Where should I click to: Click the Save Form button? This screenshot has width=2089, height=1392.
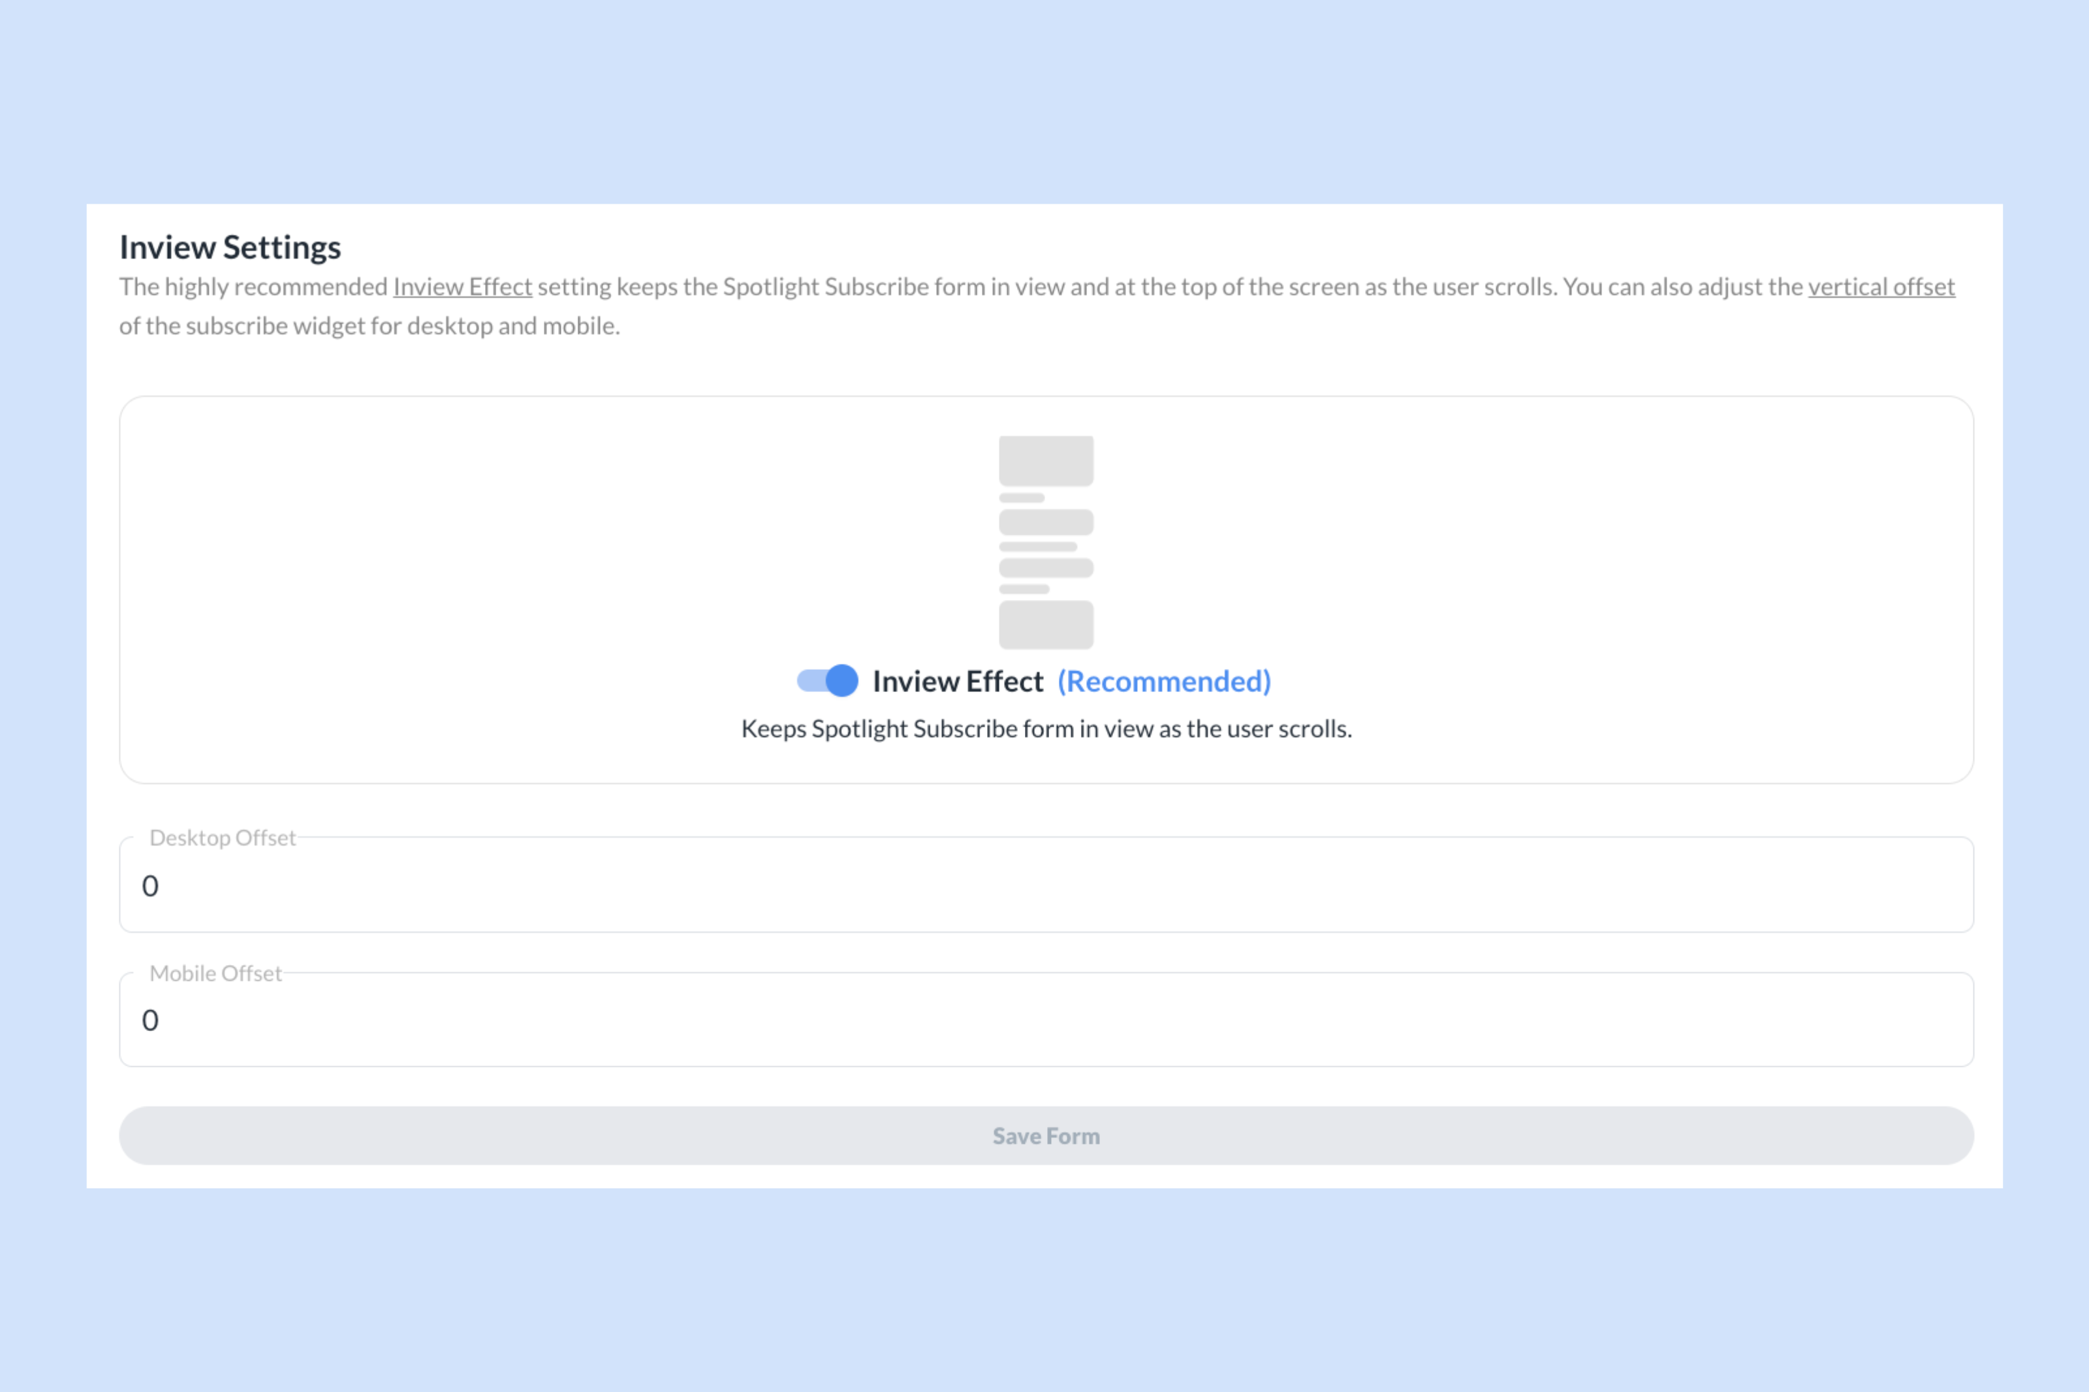1046,1135
